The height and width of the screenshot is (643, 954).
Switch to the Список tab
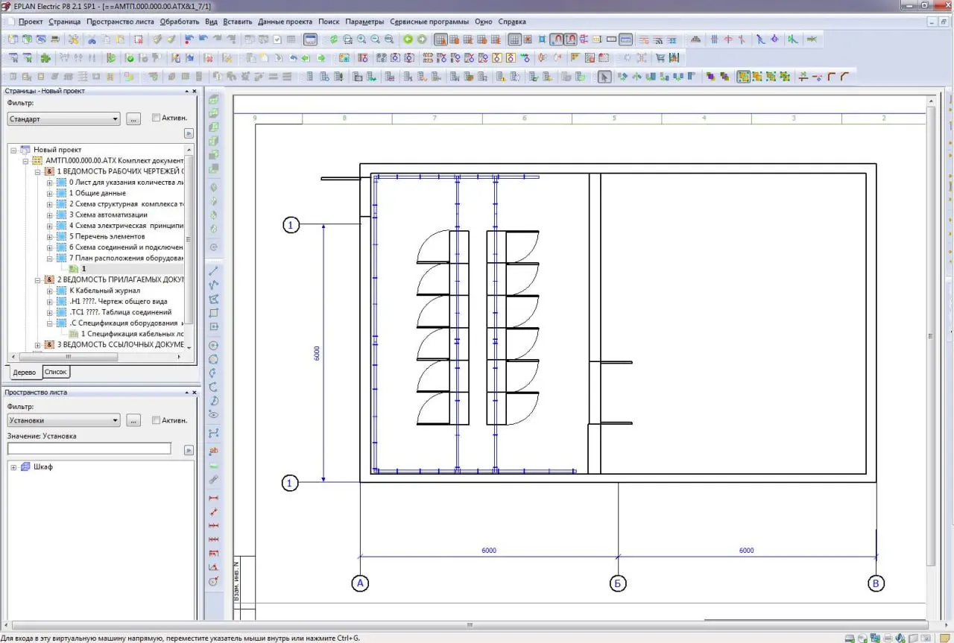click(x=56, y=371)
